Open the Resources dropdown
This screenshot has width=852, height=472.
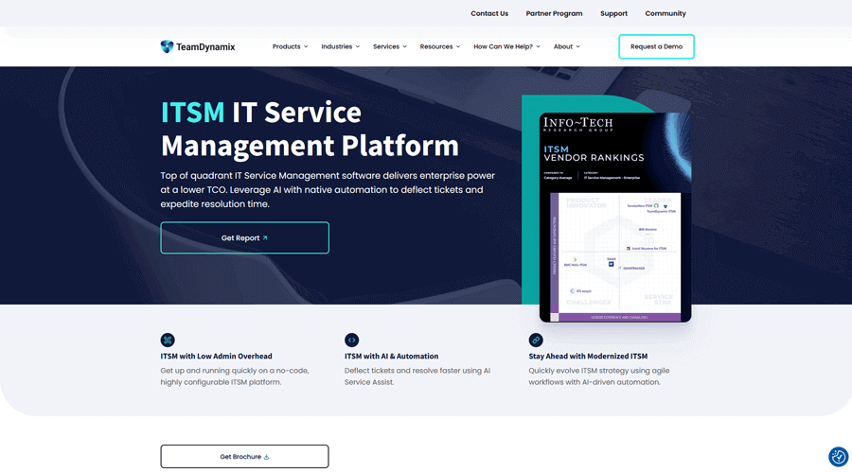tap(440, 46)
